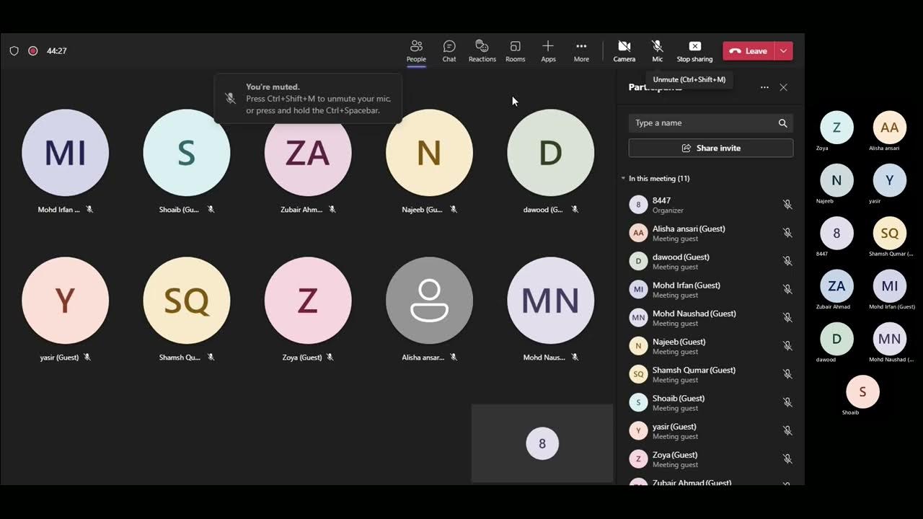
Task: Click the mic icon for yasir in list
Action: pyautogui.click(x=787, y=430)
